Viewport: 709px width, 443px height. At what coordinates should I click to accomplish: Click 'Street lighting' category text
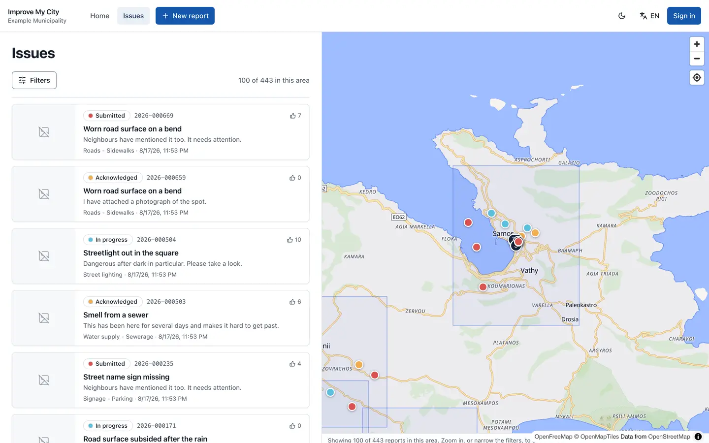103,275
